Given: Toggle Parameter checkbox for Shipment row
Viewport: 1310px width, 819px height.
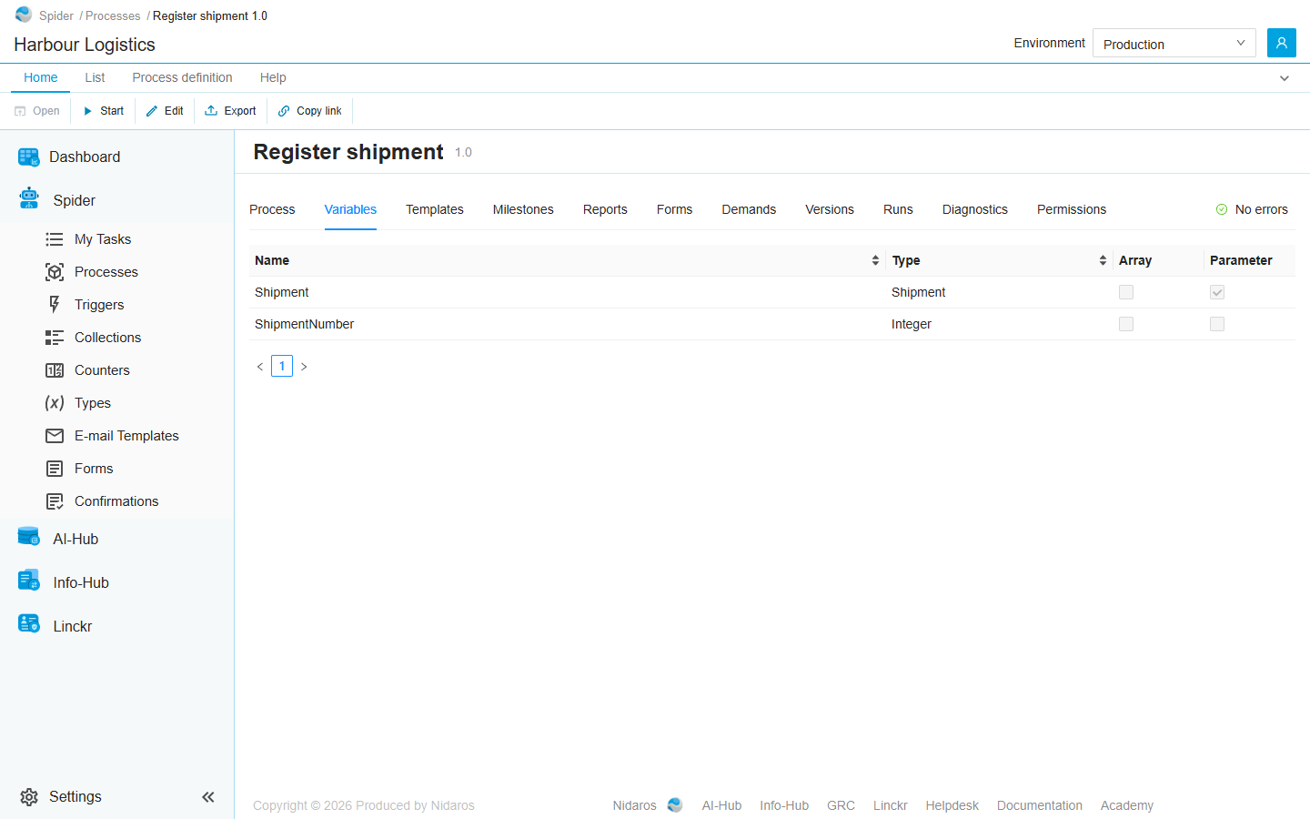Looking at the screenshot, I should [1217, 292].
